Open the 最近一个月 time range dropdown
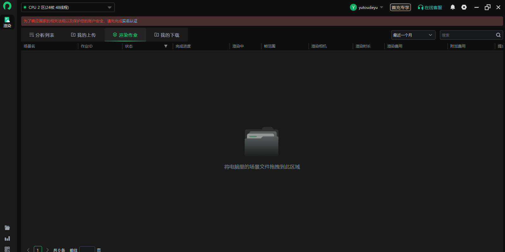Image resolution: width=505 pixels, height=252 pixels. pyautogui.click(x=413, y=35)
